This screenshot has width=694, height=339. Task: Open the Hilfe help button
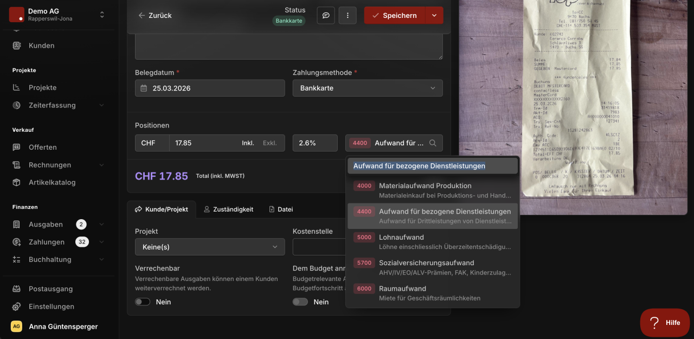(x=665, y=323)
